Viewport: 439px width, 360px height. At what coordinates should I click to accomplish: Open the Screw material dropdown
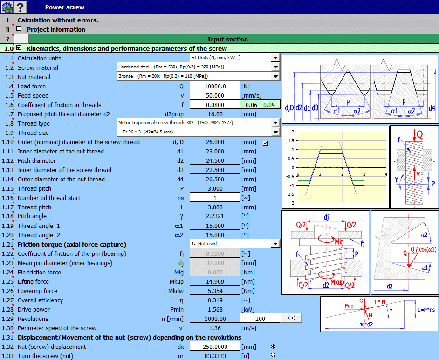275,67
